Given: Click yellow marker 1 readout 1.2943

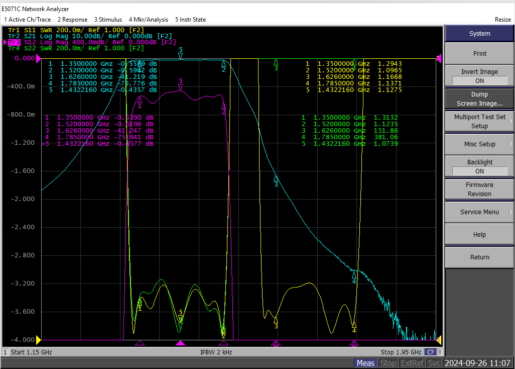Looking at the screenshot, I should point(390,64).
